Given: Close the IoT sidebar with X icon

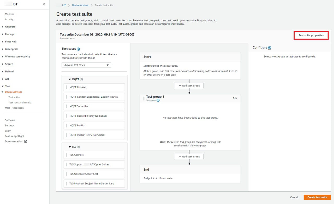Looking at the screenshot, I should coord(44,4).
